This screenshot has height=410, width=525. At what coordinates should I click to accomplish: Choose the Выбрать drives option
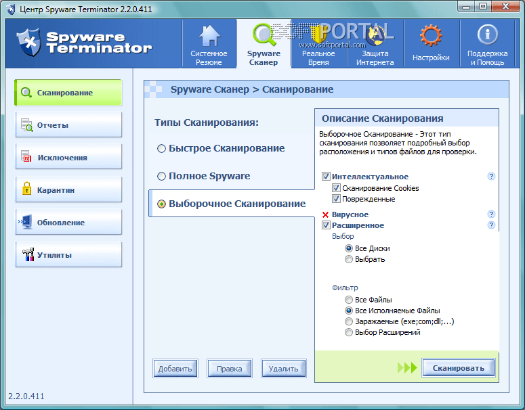point(349,259)
